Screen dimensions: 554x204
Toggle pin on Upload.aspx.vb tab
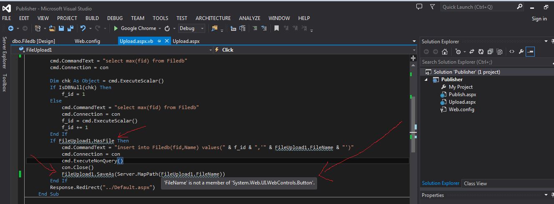tap(159, 41)
